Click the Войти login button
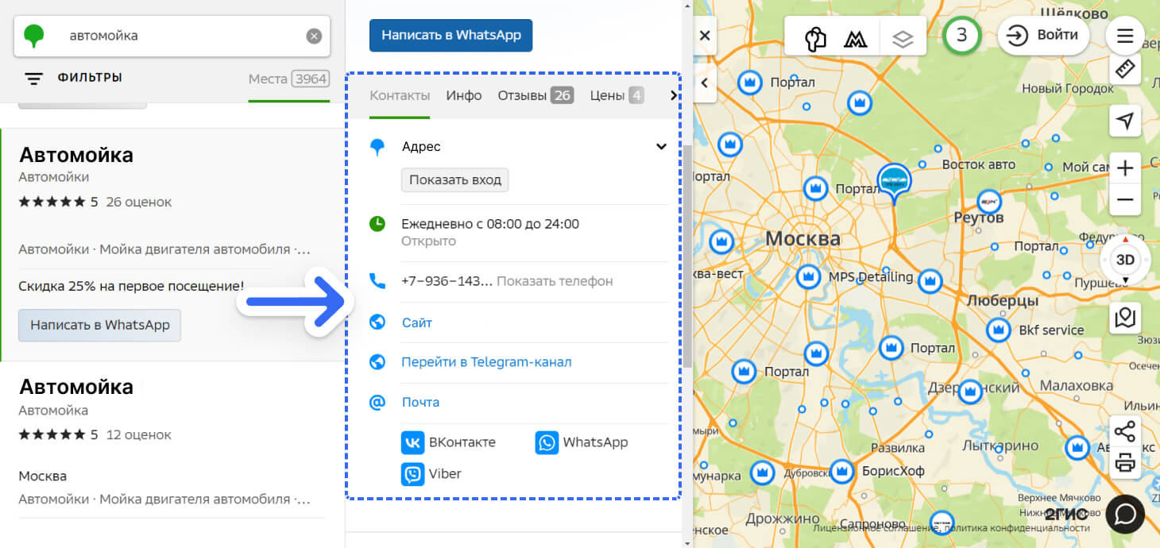The width and height of the screenshot is (1160, 548). tap(1043, 35)
